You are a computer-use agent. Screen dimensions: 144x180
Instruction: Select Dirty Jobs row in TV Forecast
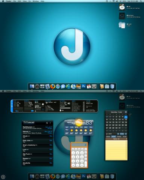(x=37, y=141)
